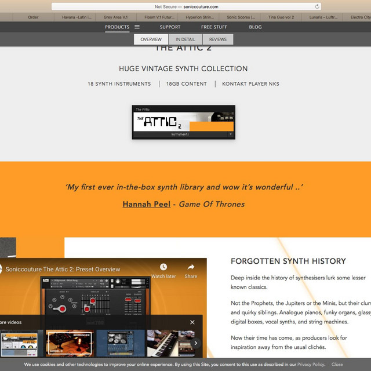Click the Safari reload page icon
The image size is (371, 371).
tap(317, 6)
